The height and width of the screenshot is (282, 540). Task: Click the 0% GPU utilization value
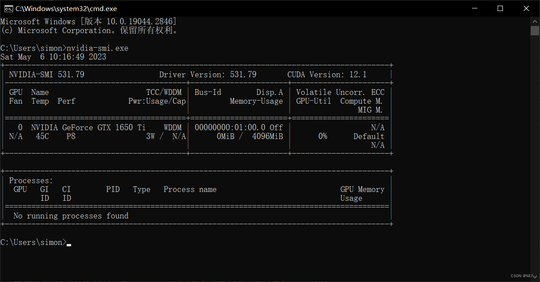click(x=323, y=136)
